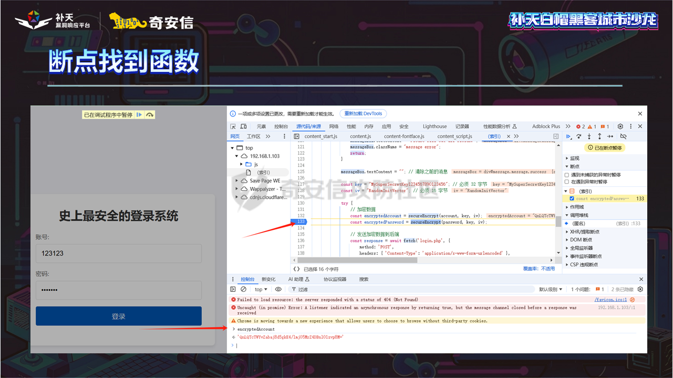673x378 pixels.
Task: Click the clear console icon
Action: pyautogui.click(x=243, y=289)
